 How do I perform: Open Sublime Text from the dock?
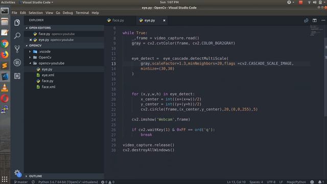click(x=5, y=65)
